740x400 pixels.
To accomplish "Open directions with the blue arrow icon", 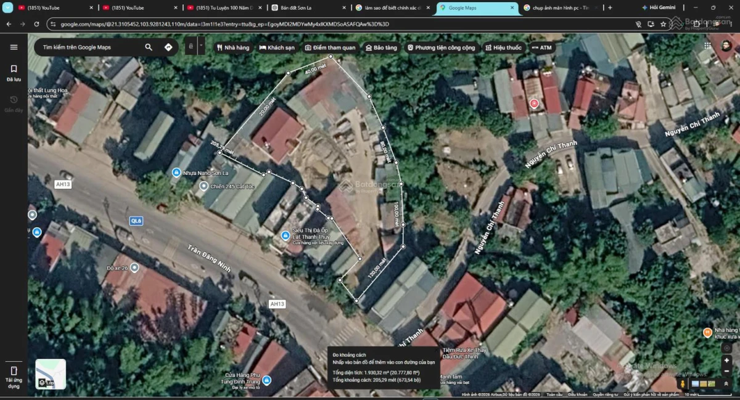I will (168, 47).
